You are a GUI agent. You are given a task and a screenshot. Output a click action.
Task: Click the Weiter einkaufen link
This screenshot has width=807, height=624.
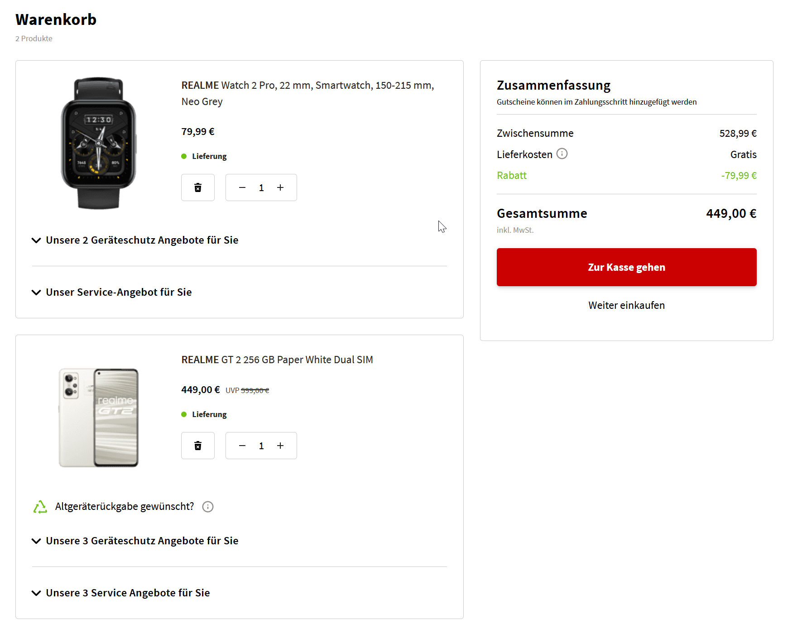(x=626, y=305)
